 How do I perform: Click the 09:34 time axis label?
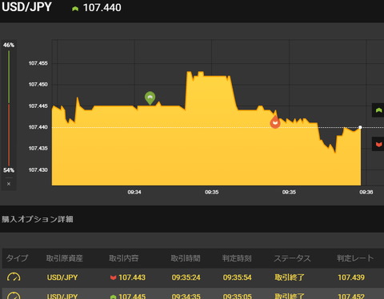tap(134, 192)
